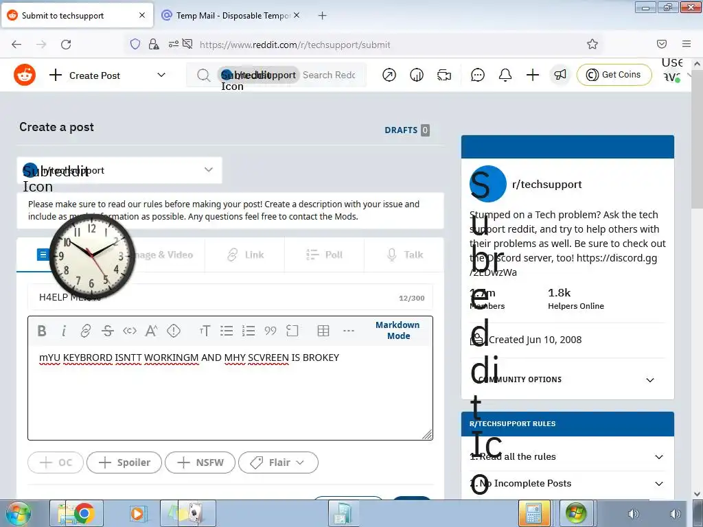Toggle the Spoiler tag on the post

(x=124, y=462)
